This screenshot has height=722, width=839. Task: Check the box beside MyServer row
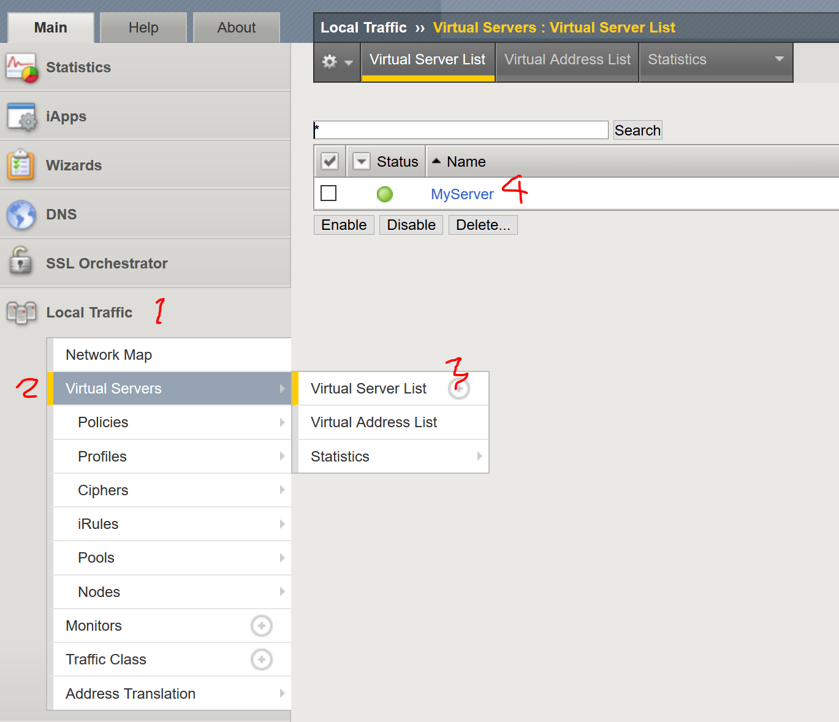(x=328, y=194)
